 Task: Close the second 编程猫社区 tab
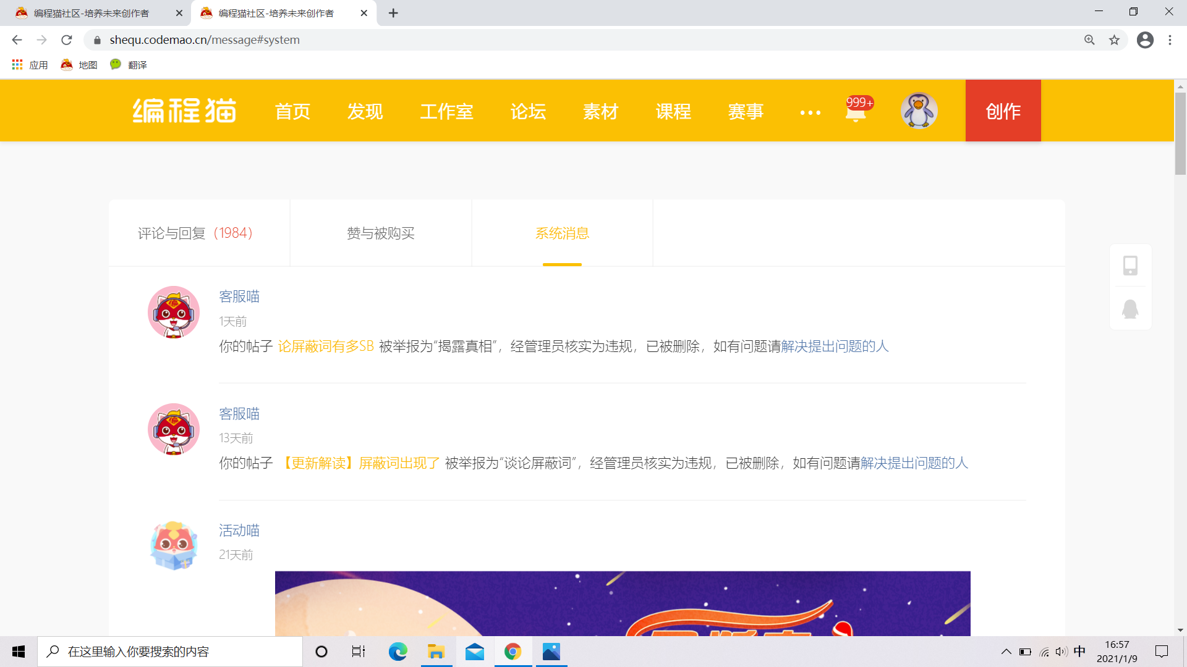pyautogui.click(x=364, y=13)
